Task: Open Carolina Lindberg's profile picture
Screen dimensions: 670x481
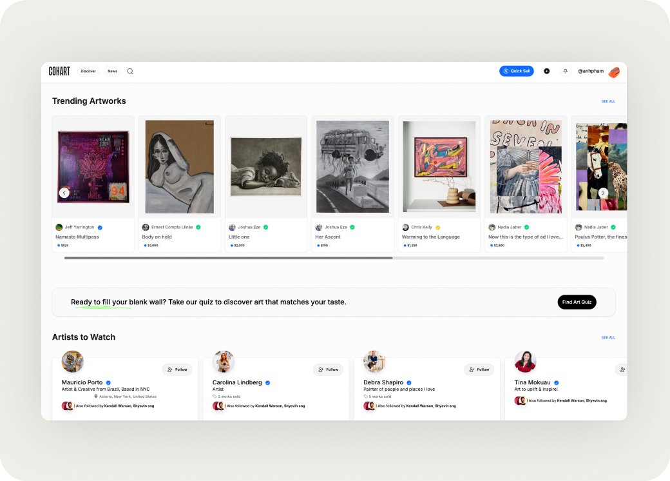Action: coord(224,361)
